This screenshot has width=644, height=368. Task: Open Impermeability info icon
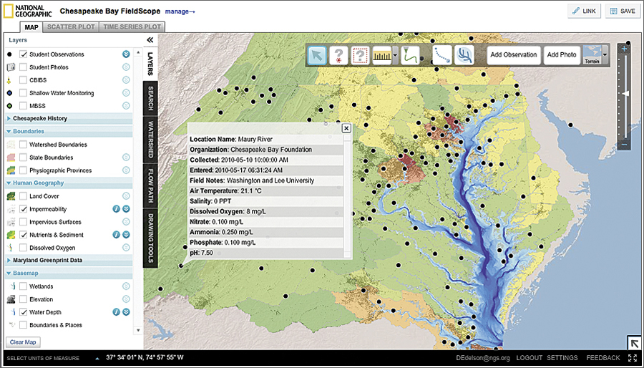pyautogui.click(x=116, y=209)
